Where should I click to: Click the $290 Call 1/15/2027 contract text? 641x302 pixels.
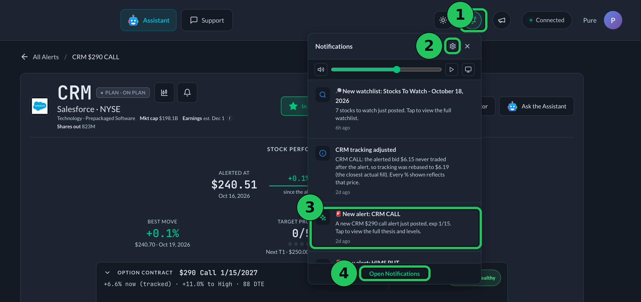tap(218, 273)
